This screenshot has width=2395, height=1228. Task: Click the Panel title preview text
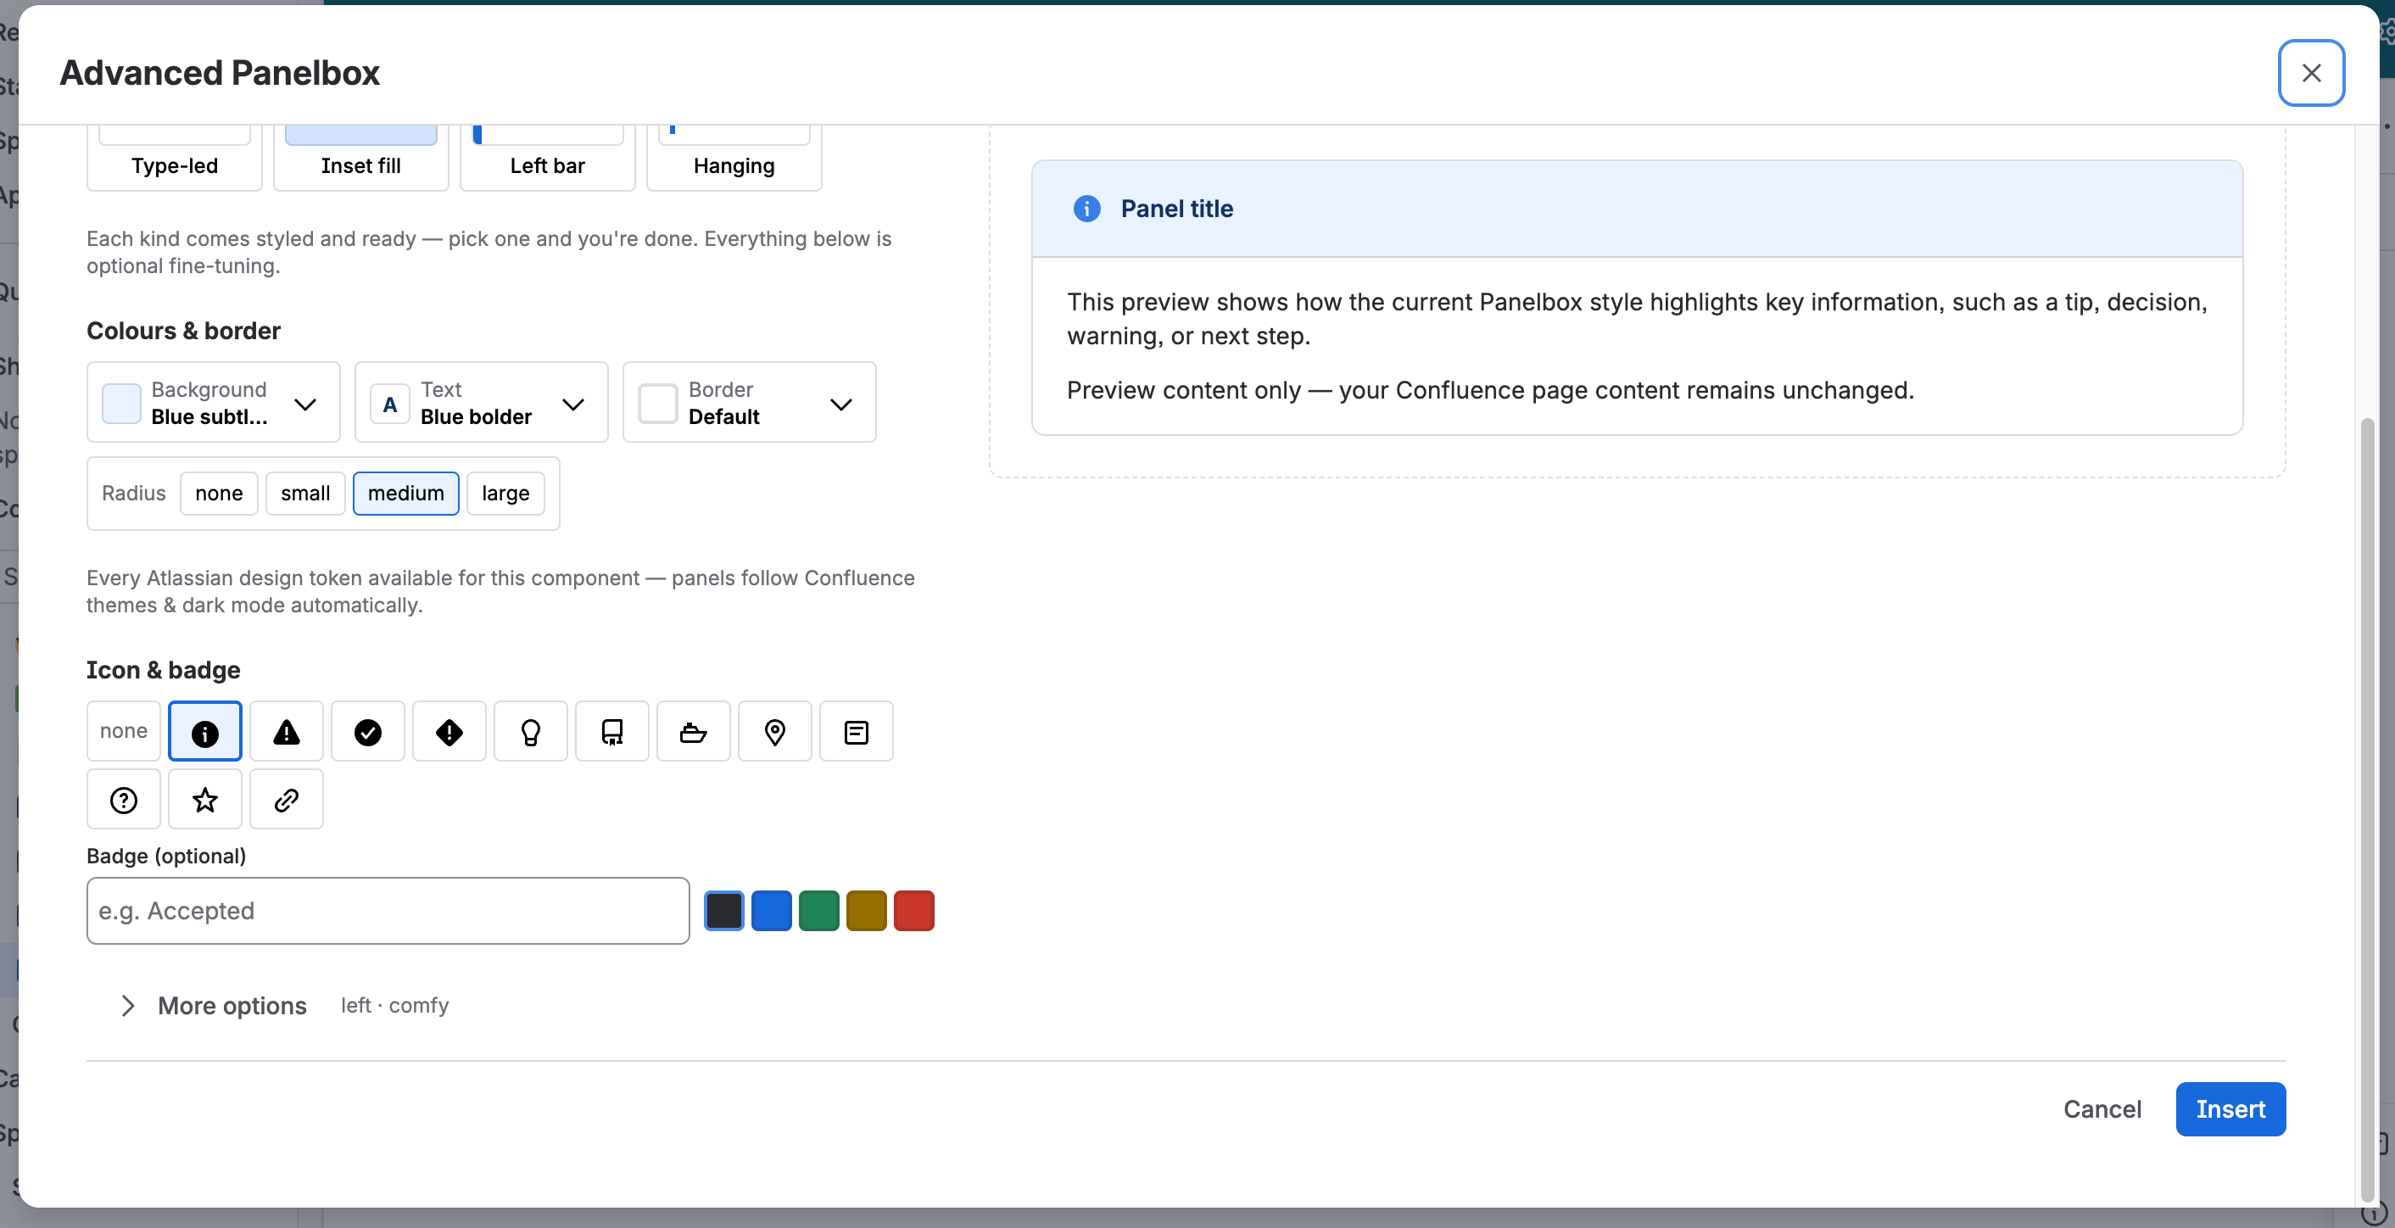pos(1176,209)
